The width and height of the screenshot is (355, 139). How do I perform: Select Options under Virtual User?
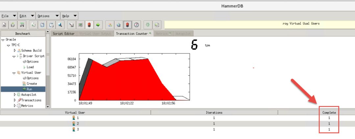(33, 78)
